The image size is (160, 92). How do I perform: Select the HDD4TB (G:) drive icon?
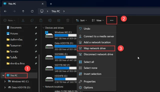click(x=49, y=79)
